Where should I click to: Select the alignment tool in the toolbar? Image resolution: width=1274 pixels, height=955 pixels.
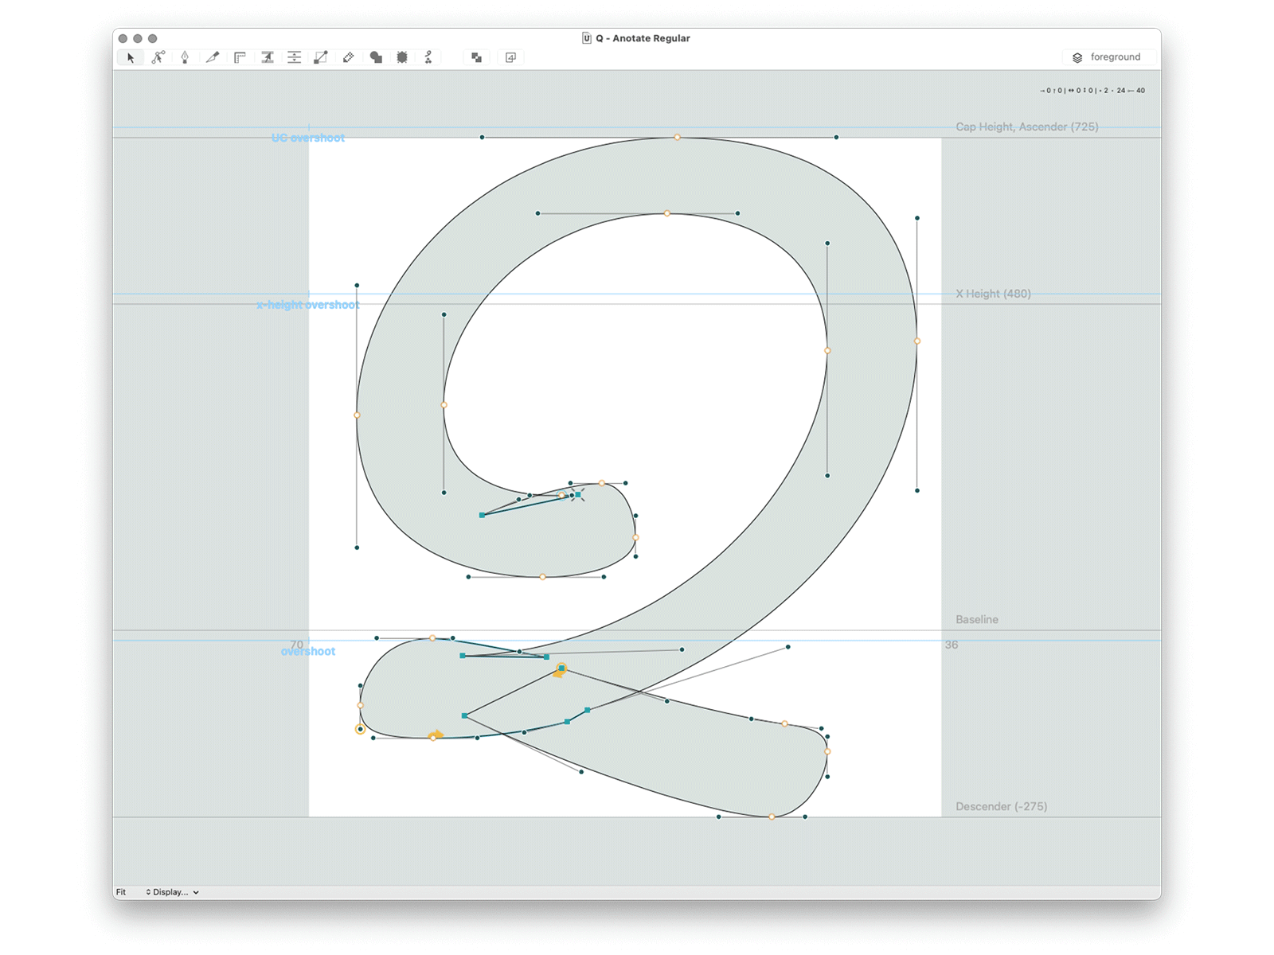[x=294, y=57]
